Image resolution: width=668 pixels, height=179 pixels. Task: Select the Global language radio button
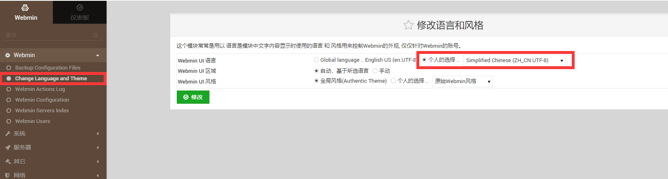click(316, 60)
